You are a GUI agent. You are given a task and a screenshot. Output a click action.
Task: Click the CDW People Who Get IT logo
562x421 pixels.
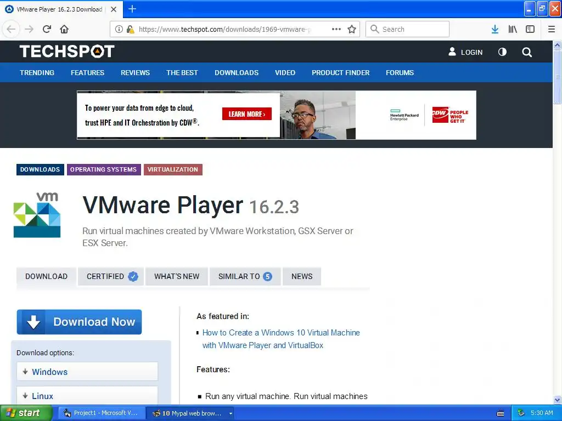click(x=450, y=115)
